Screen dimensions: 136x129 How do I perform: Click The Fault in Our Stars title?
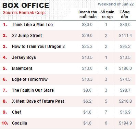tap(33, 90)
